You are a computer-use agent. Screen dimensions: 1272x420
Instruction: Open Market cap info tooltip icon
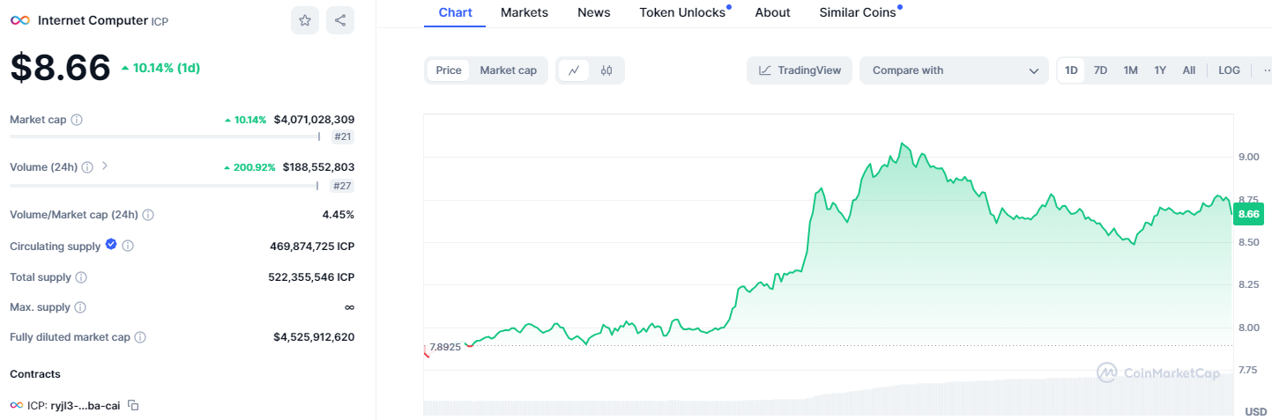coord(77,120)
